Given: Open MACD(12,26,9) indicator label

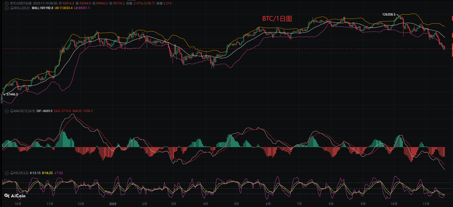Looking at the screenshot, I should click(x=24, y=111).
